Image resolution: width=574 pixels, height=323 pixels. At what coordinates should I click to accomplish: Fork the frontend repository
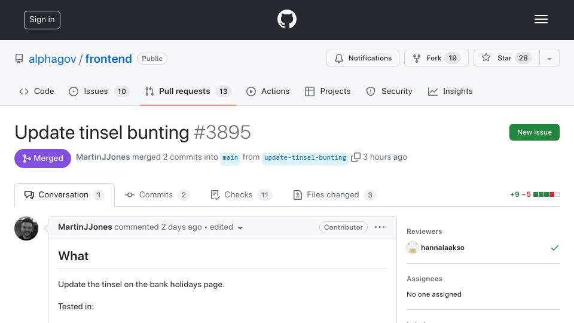pos(436,58)
